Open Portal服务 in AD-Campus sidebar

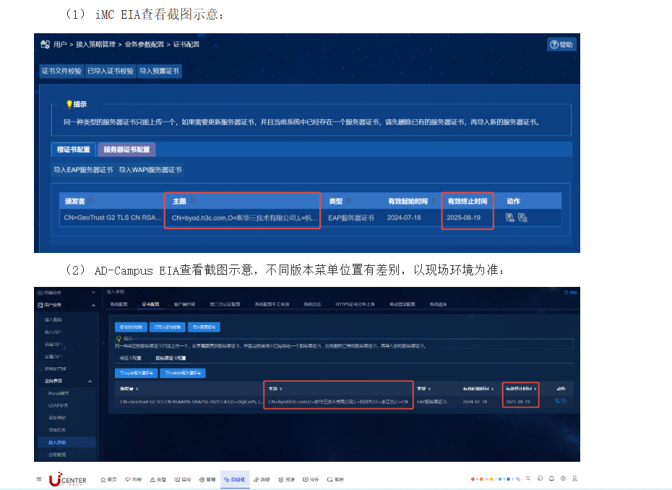click(x=59, y=393)
